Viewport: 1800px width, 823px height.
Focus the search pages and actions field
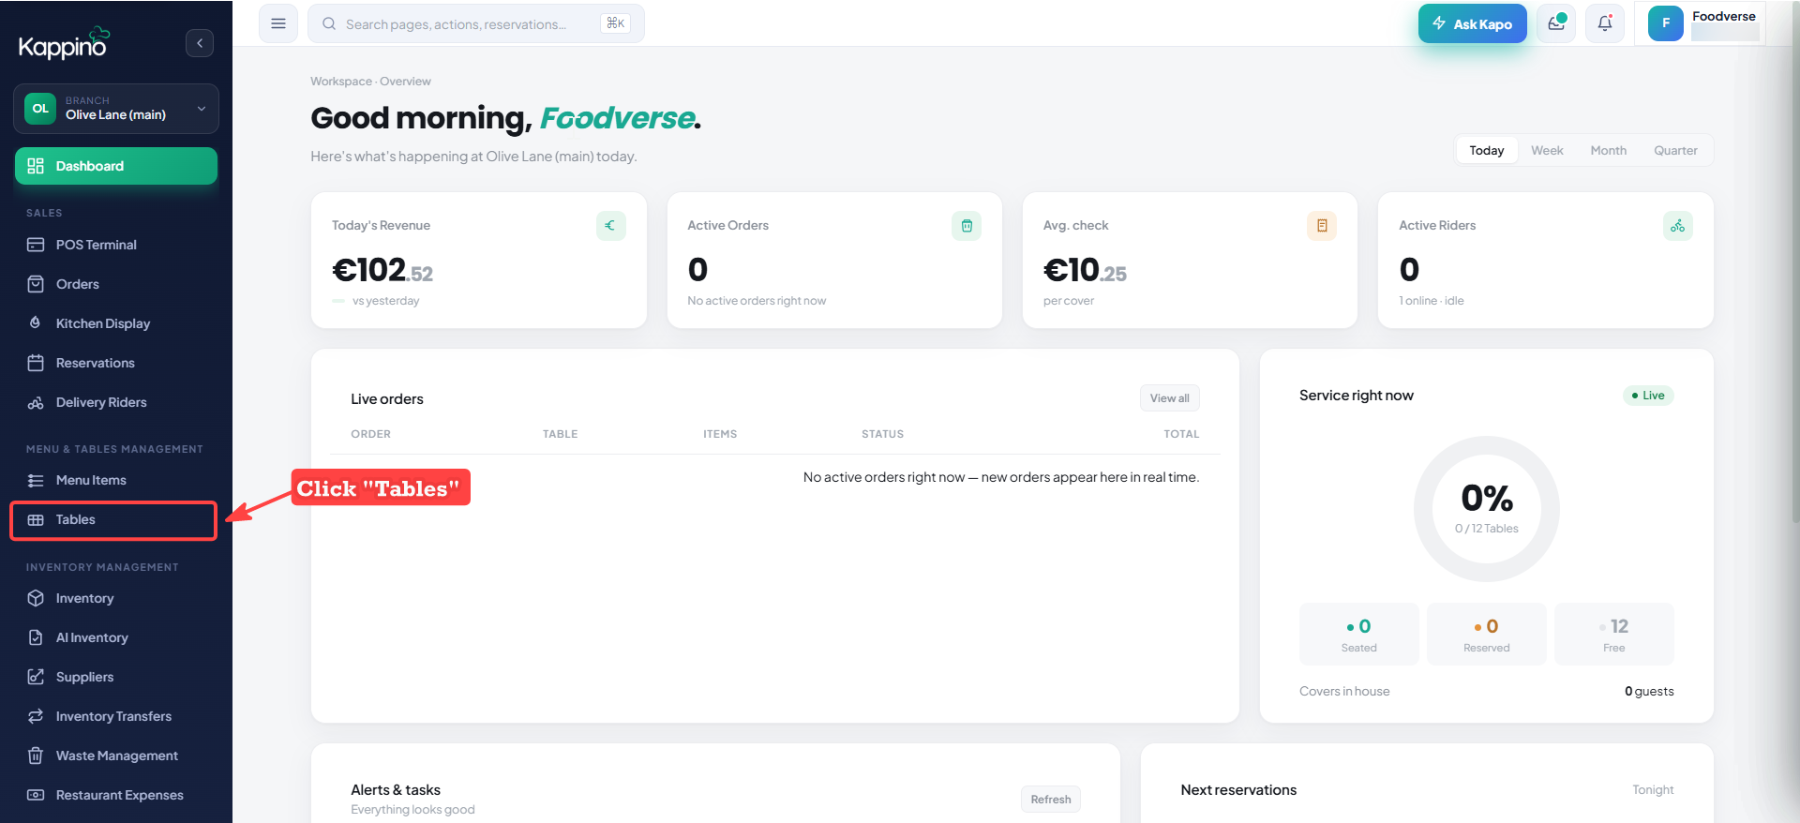pyautogui.click(x=475, y=23)
